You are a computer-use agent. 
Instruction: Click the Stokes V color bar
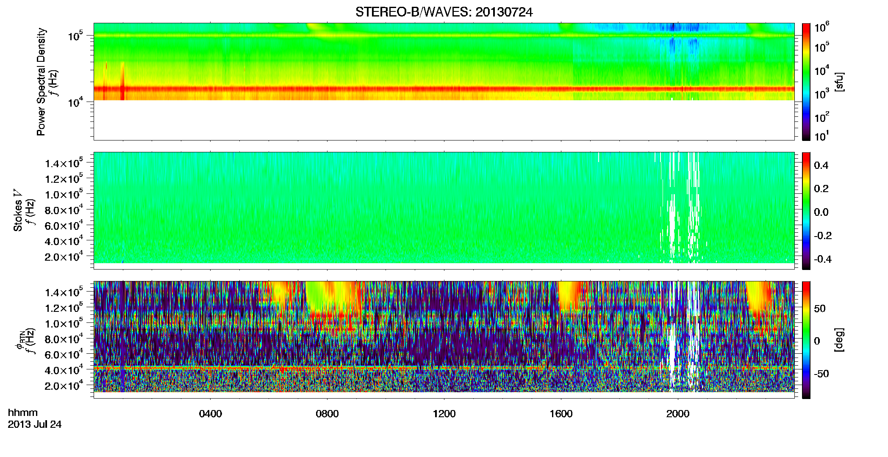[806, 211]
